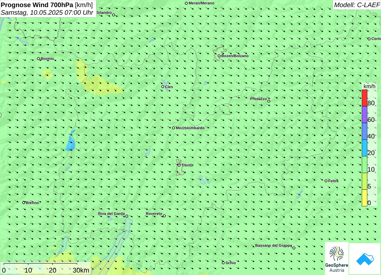381x275 pixels.
Task: Click the 'Modell: C-LAEF' label
Action: (357, 5)
